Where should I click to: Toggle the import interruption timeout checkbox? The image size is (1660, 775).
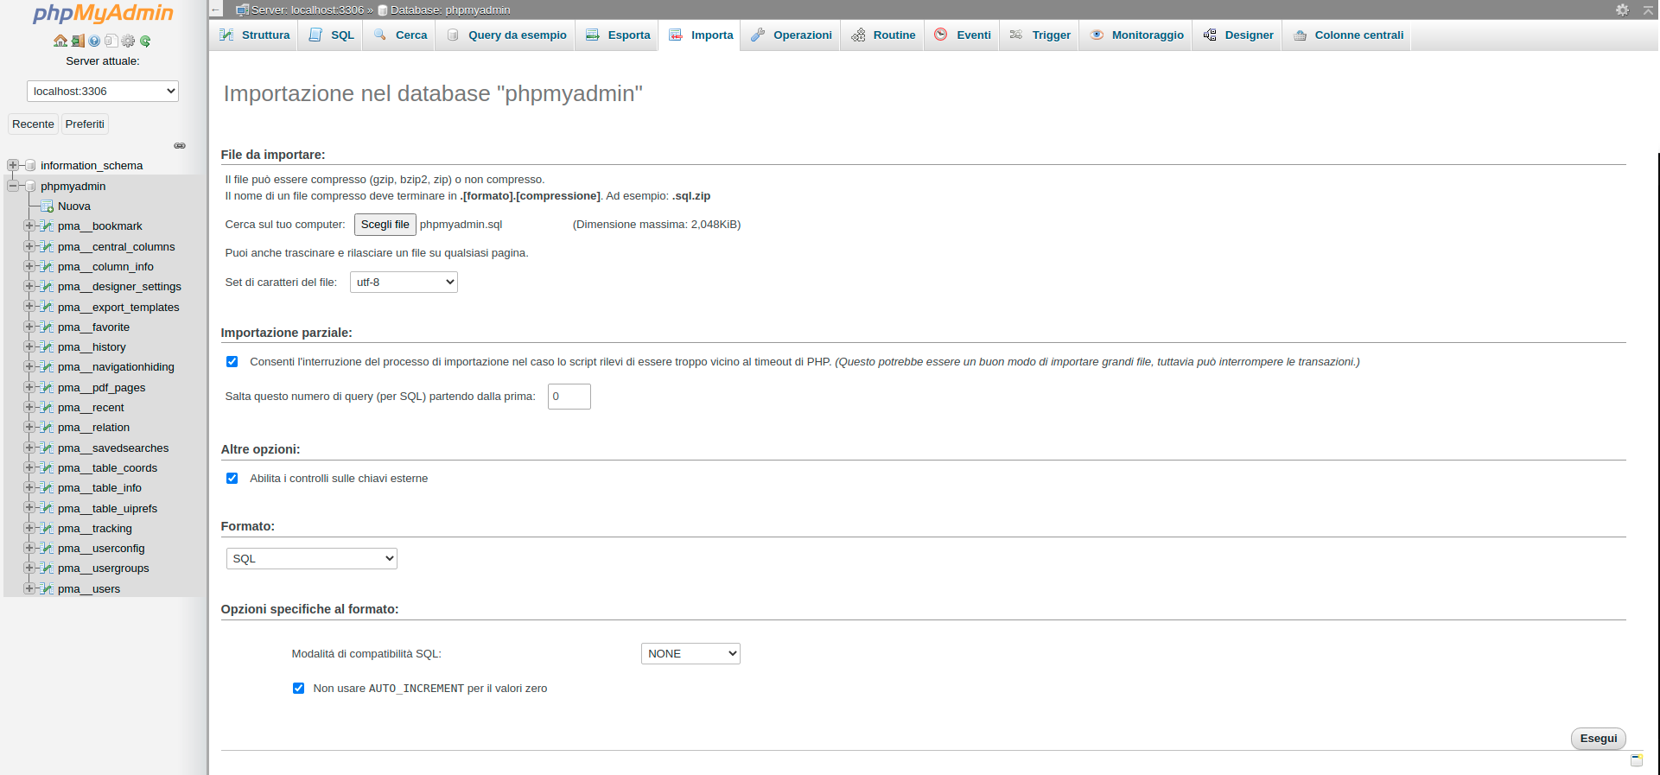[x=232, y=361]
